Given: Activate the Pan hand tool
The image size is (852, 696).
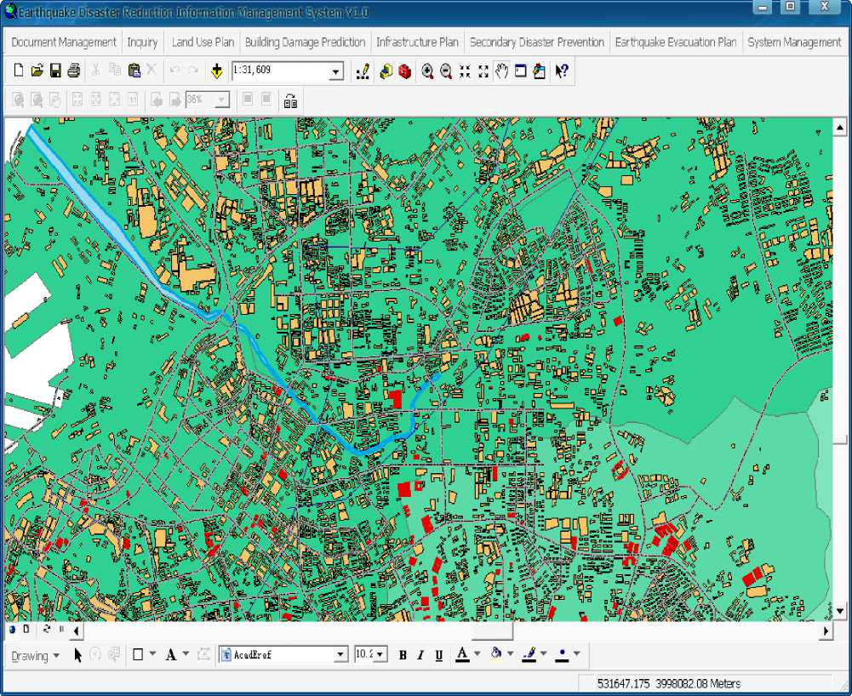Looking at the screenshot, I should click(501, 71).
